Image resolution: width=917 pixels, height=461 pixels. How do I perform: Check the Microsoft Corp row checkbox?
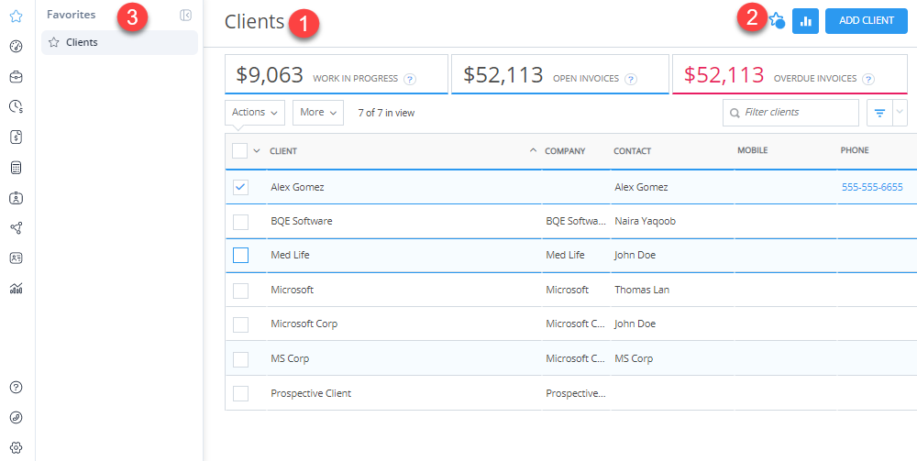(x=240, y=324)
